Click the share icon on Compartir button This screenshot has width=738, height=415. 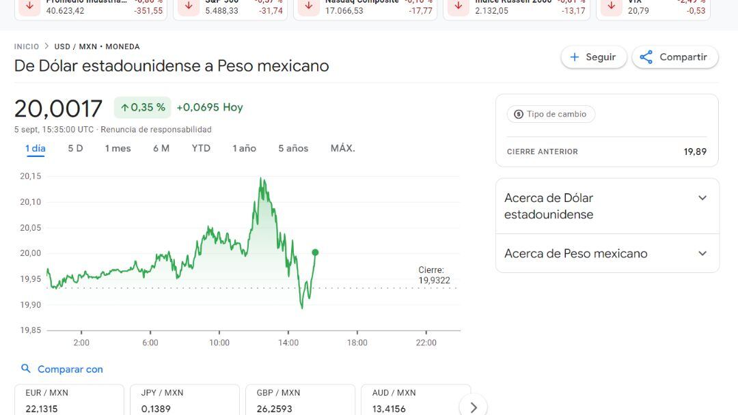tap(646, 57)
